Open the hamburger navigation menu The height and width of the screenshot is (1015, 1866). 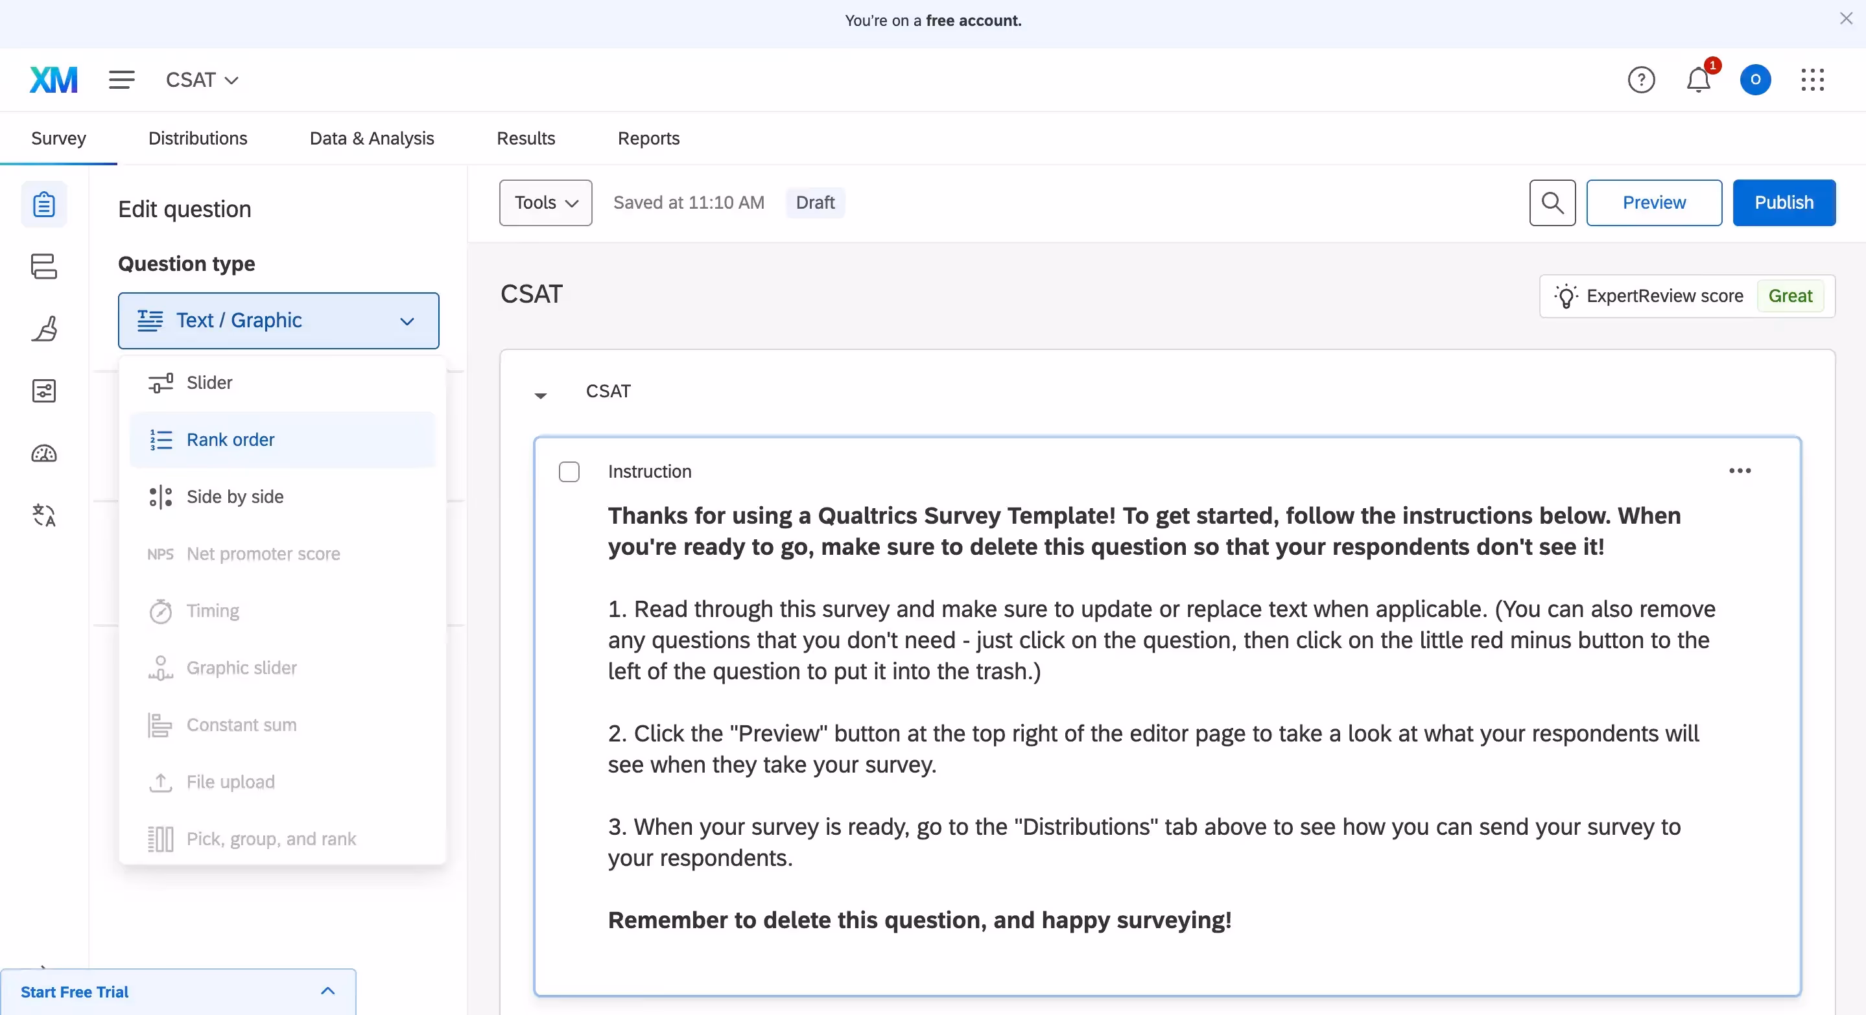[122, 80]
